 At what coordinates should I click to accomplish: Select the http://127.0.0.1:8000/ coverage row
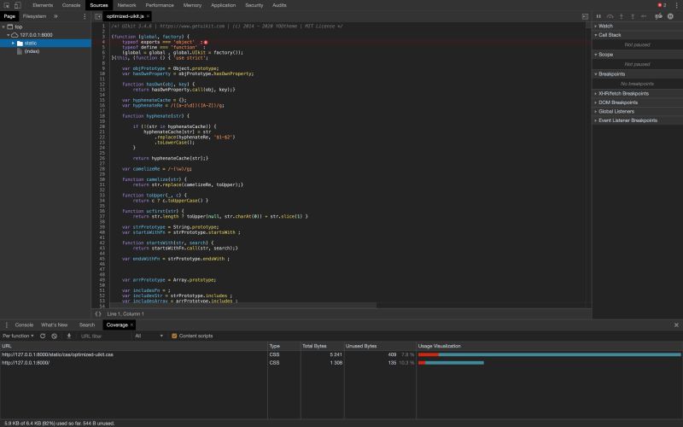coord(341,362)
